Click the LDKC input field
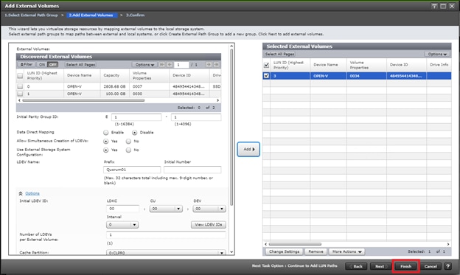This screenshot has height=275, width=460. 122,209
